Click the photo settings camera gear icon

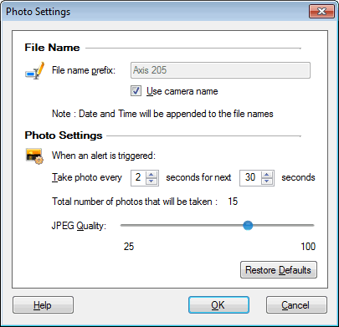[34, 156]
